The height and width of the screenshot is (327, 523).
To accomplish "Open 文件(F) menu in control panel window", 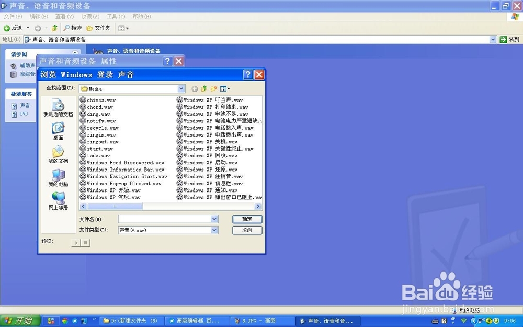I will [x=13, y=16].
